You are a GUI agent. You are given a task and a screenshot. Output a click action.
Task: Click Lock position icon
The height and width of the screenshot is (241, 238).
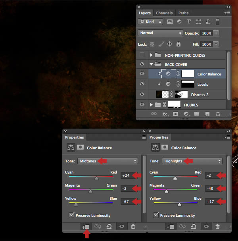pos(169,44)
